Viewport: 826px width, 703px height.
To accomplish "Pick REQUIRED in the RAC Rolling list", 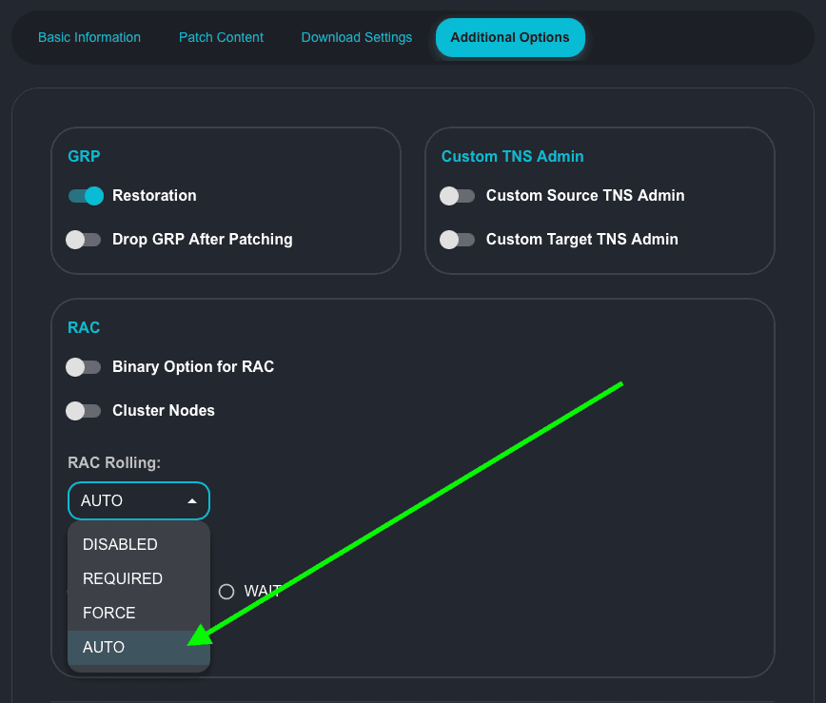I will (123, 579).
